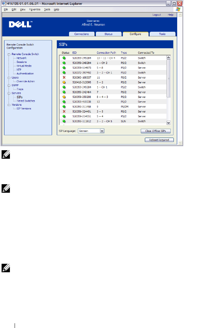Open the Connections tab
Image resolution: width=218 pixels, height=328 pixels.
point(82,34)
